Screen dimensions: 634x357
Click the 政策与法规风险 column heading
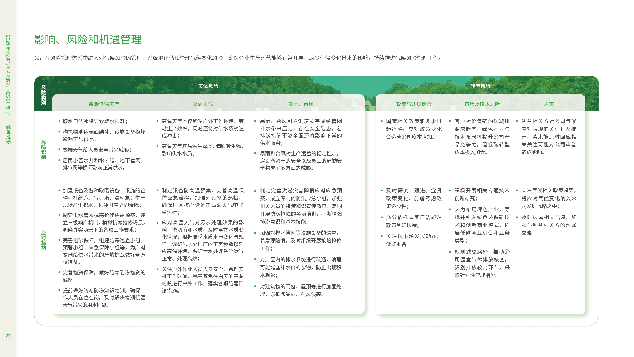(413, 104)
